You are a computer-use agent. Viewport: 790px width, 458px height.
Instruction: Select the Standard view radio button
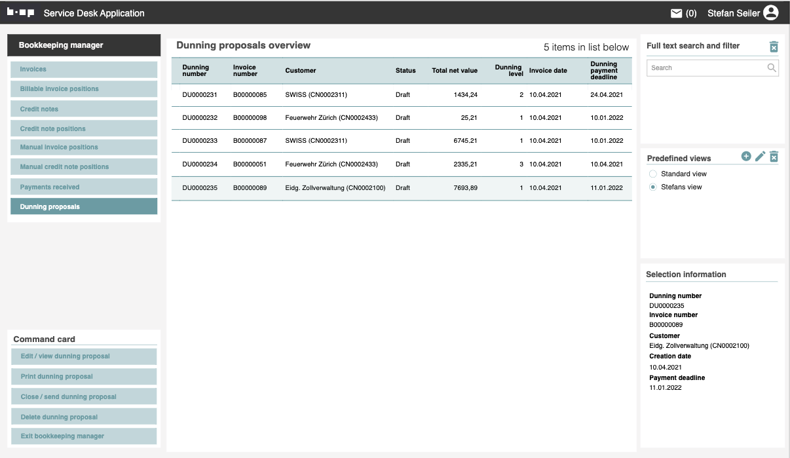coord(652,174)
